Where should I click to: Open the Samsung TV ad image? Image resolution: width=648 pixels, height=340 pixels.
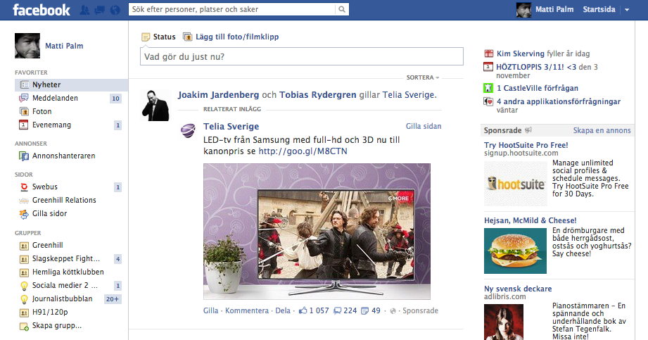(x=317, y=231)
